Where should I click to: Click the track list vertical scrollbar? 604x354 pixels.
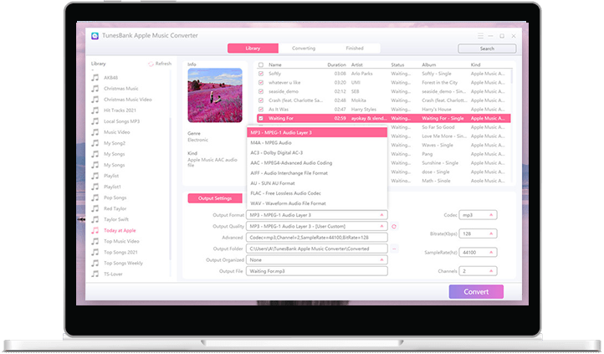[512, 77]
